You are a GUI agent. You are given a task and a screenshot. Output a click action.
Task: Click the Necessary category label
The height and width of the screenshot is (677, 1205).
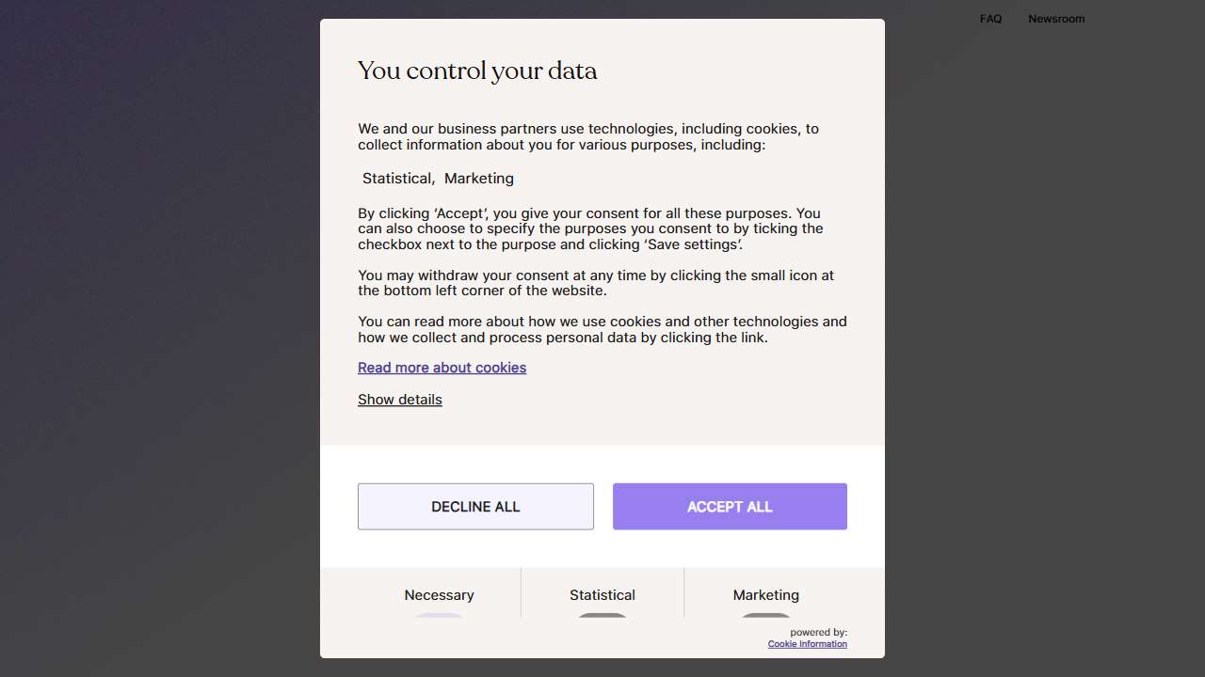pyautogui.click(x=439, y=595)
